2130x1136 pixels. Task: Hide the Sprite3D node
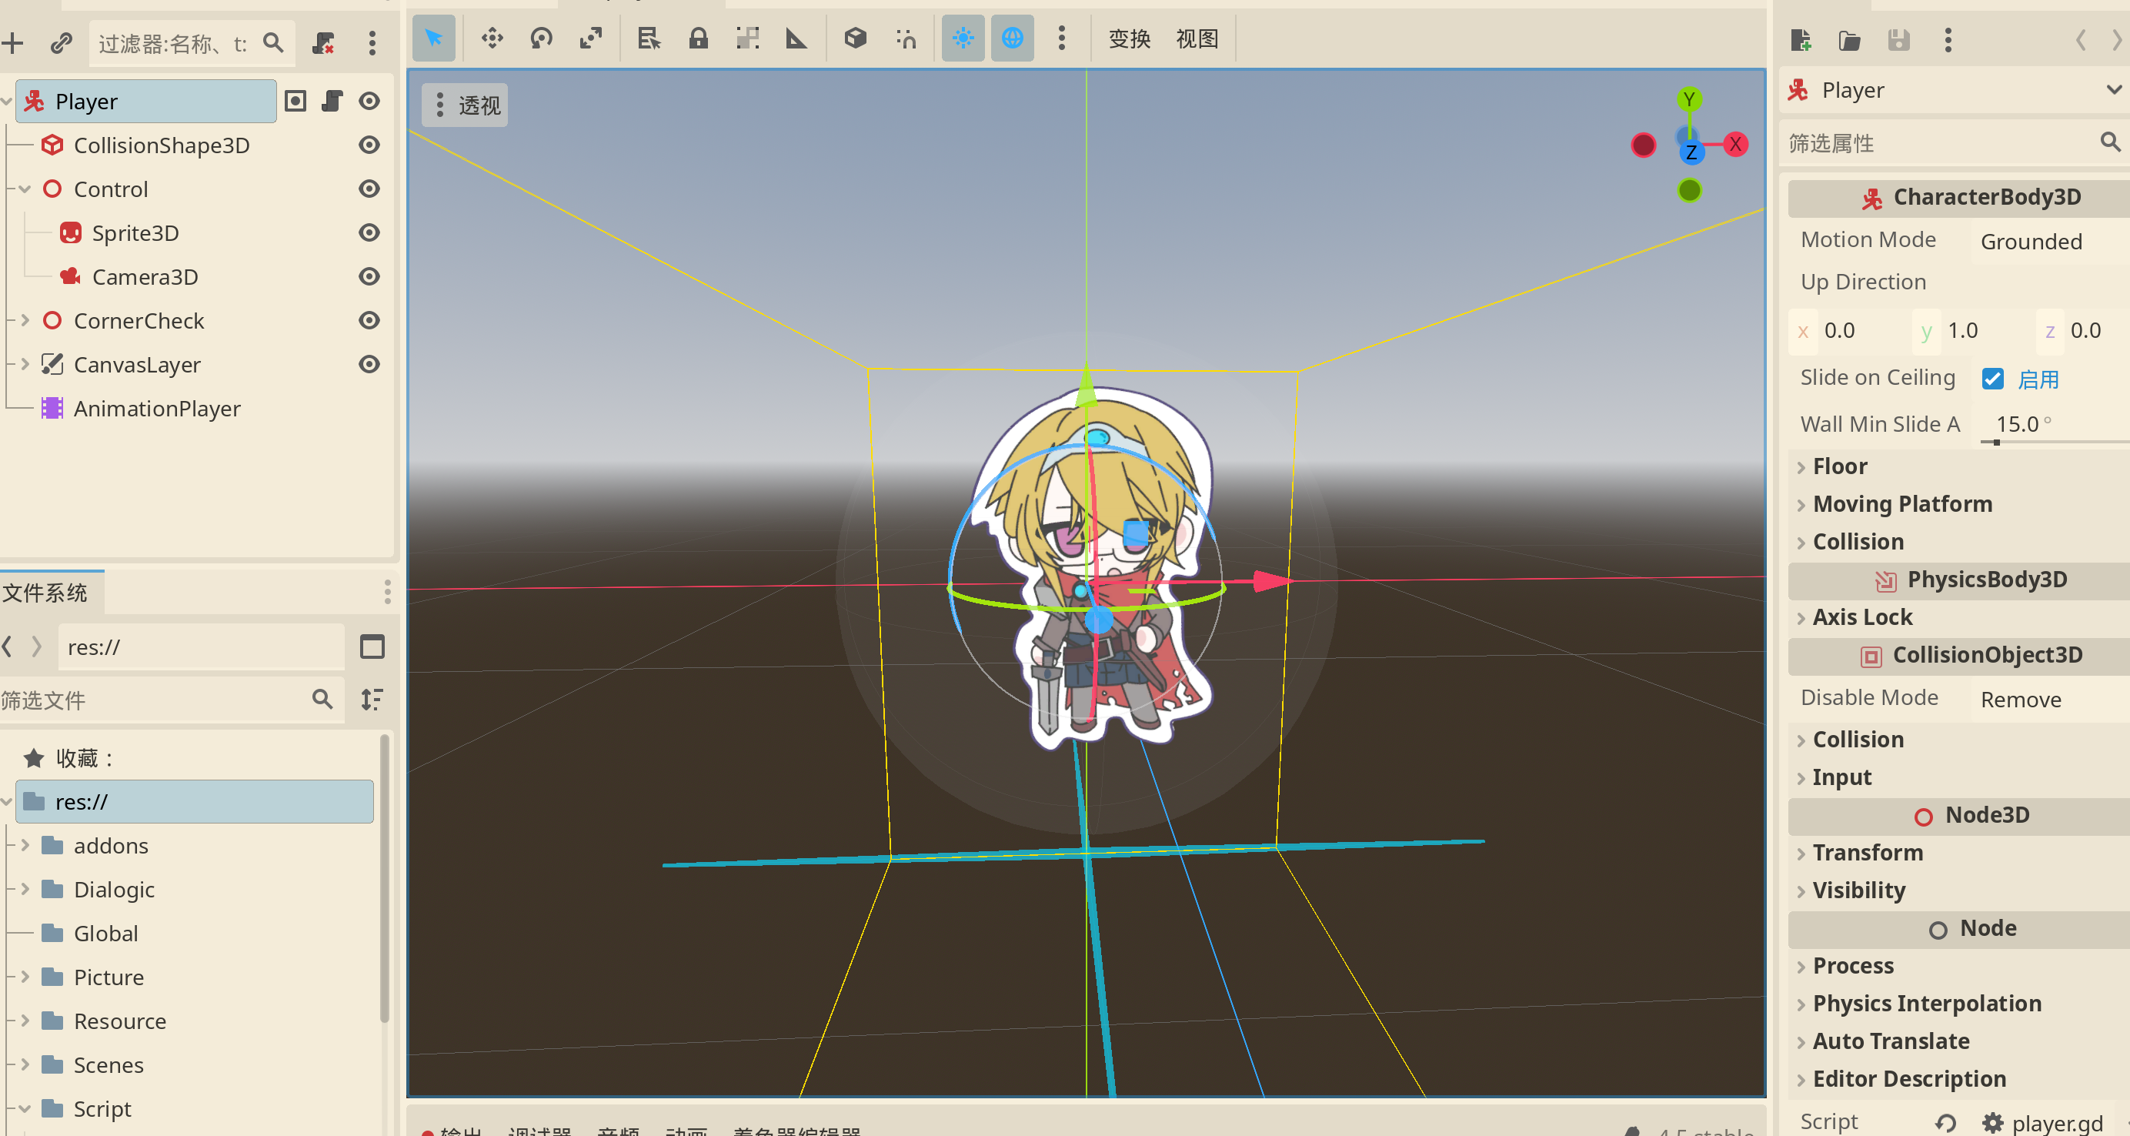369,233
